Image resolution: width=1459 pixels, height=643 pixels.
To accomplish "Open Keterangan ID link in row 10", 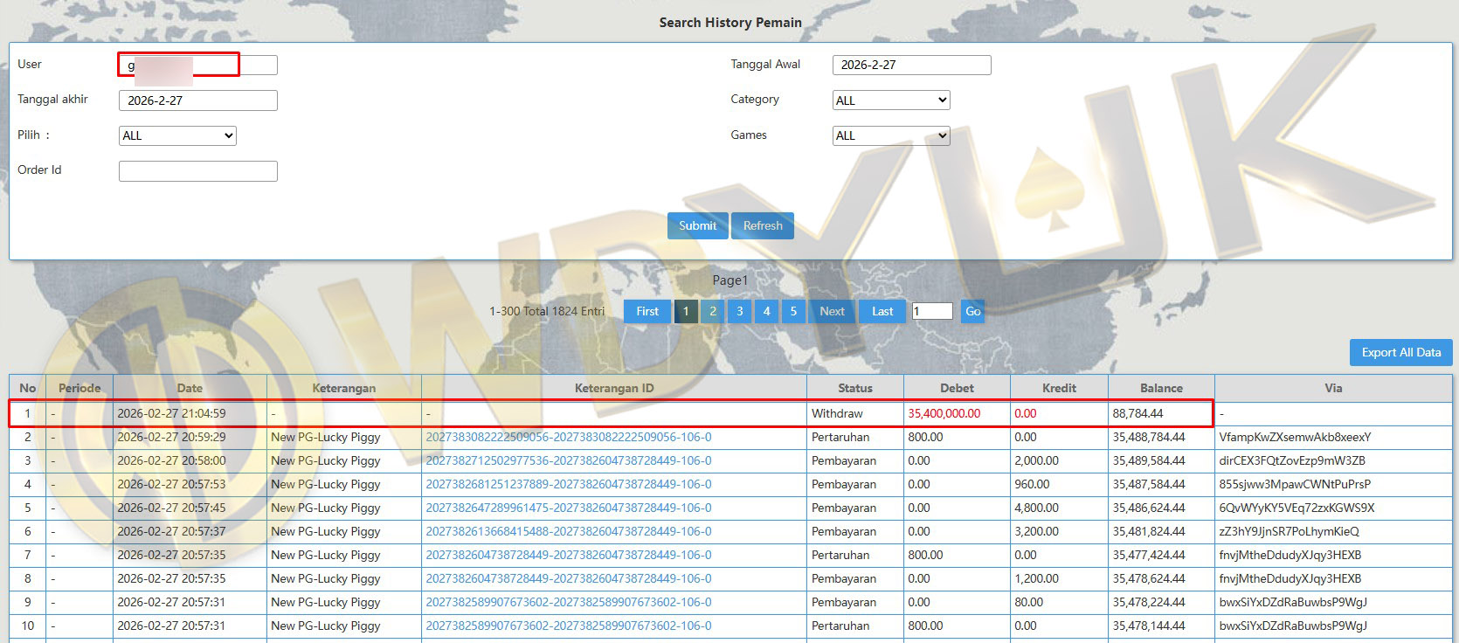I will tap(569, 626).
